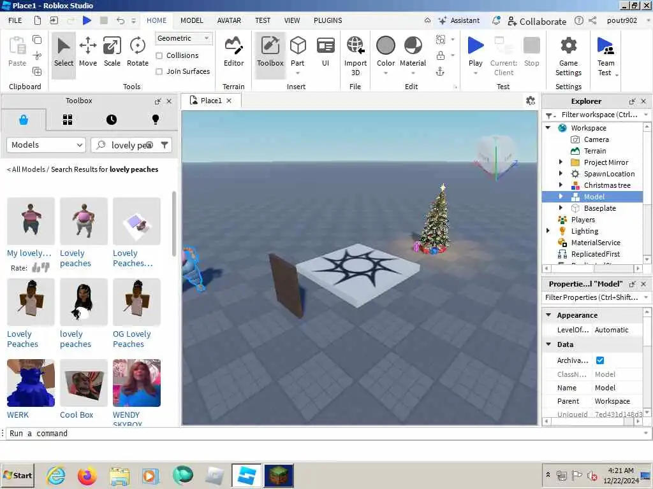Screen dimensions: 653x489
Task: Open the Assistant panel
Action: (x=459, y=20)
